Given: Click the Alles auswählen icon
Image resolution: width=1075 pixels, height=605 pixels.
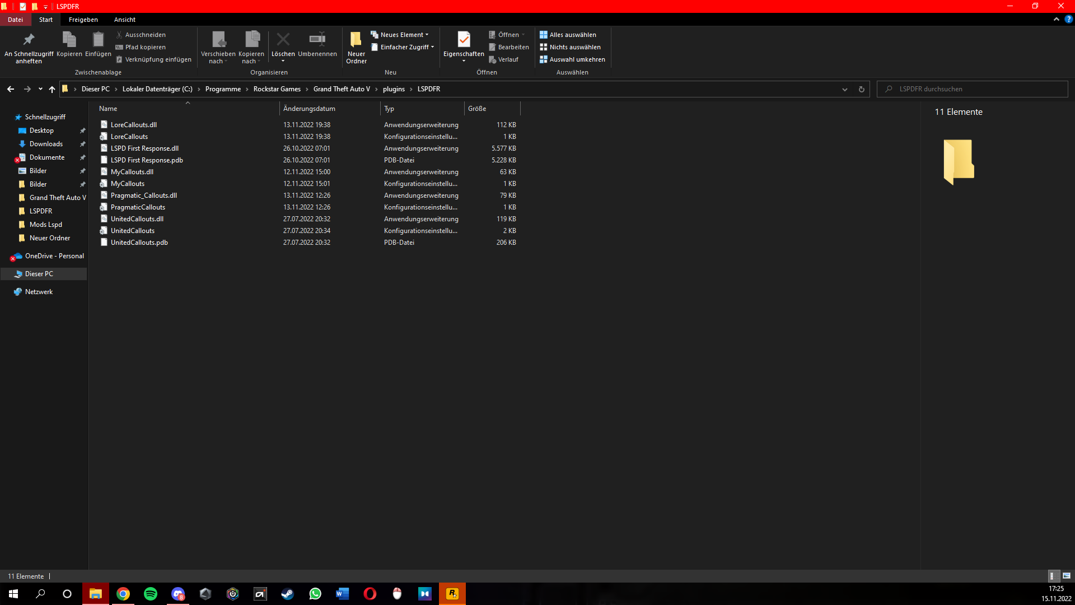Looking at the screenshot, I should [x=543, y=35].
